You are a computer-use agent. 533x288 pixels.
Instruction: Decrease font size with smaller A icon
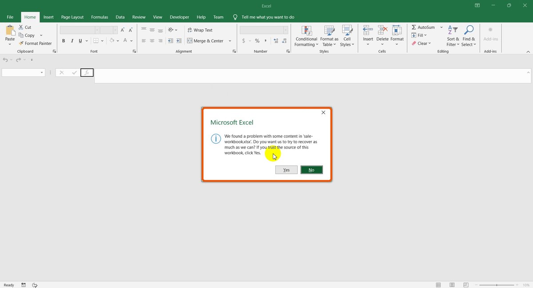click(x=131, y=30)
